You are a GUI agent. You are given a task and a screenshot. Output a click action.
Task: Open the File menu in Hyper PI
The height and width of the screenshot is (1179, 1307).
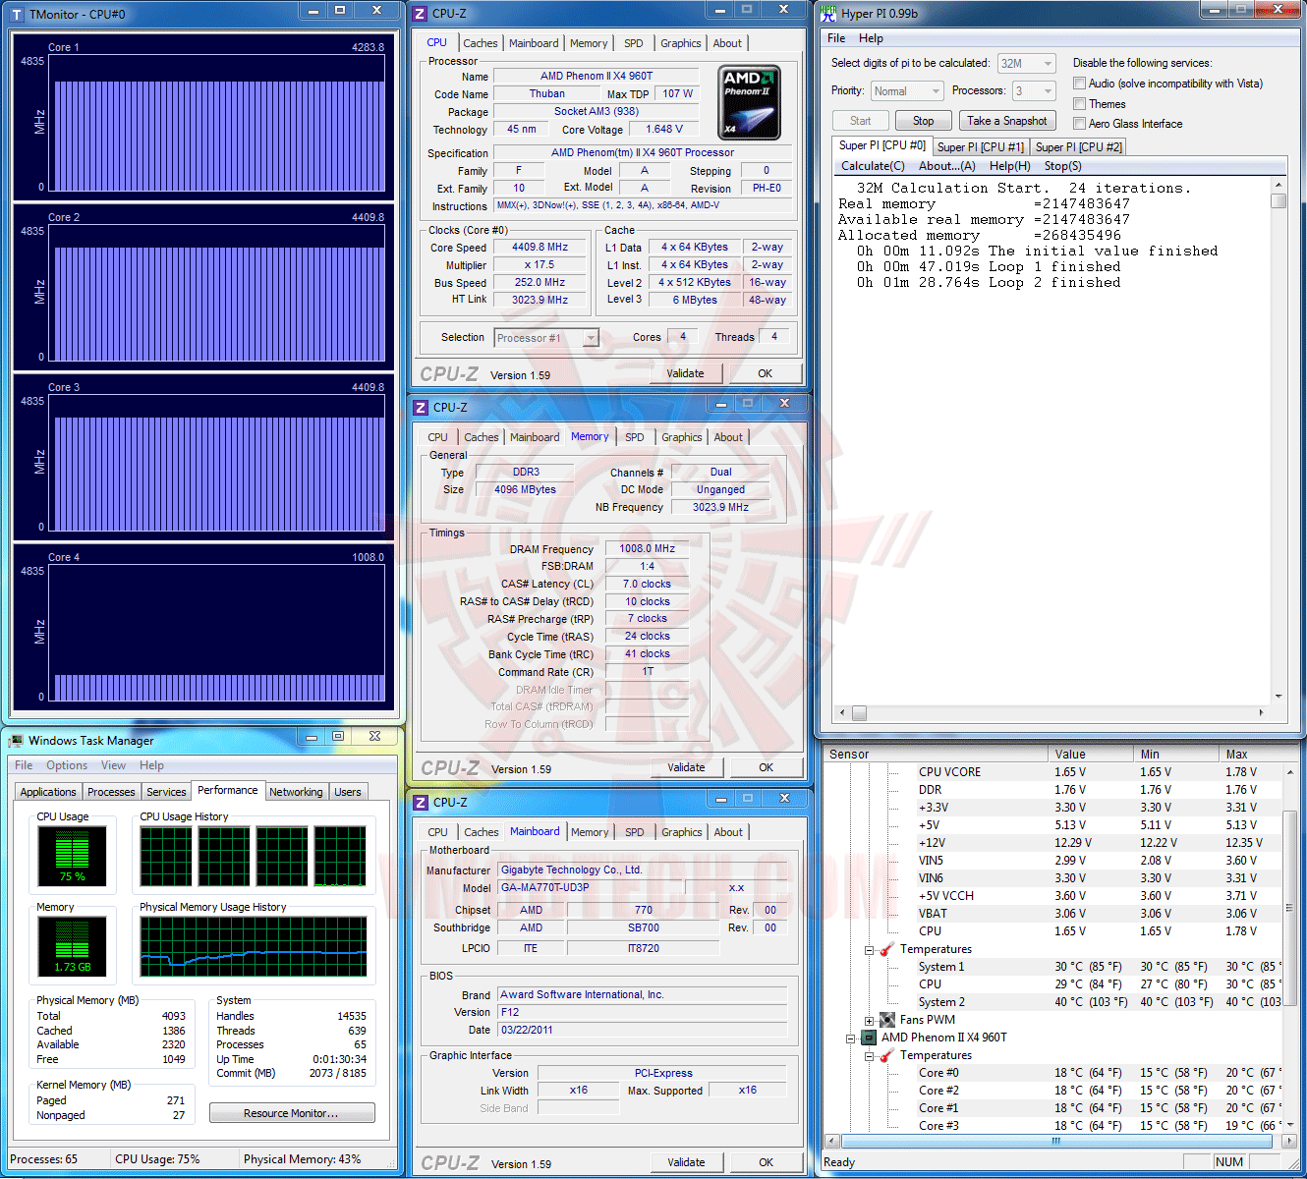click(836, 38)
